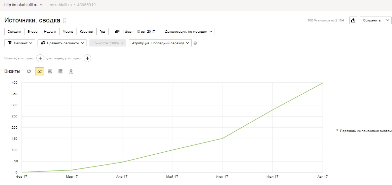The image size is (392, 185).
Task: Switch to stacked area chart view
Action: coord(50,72)
